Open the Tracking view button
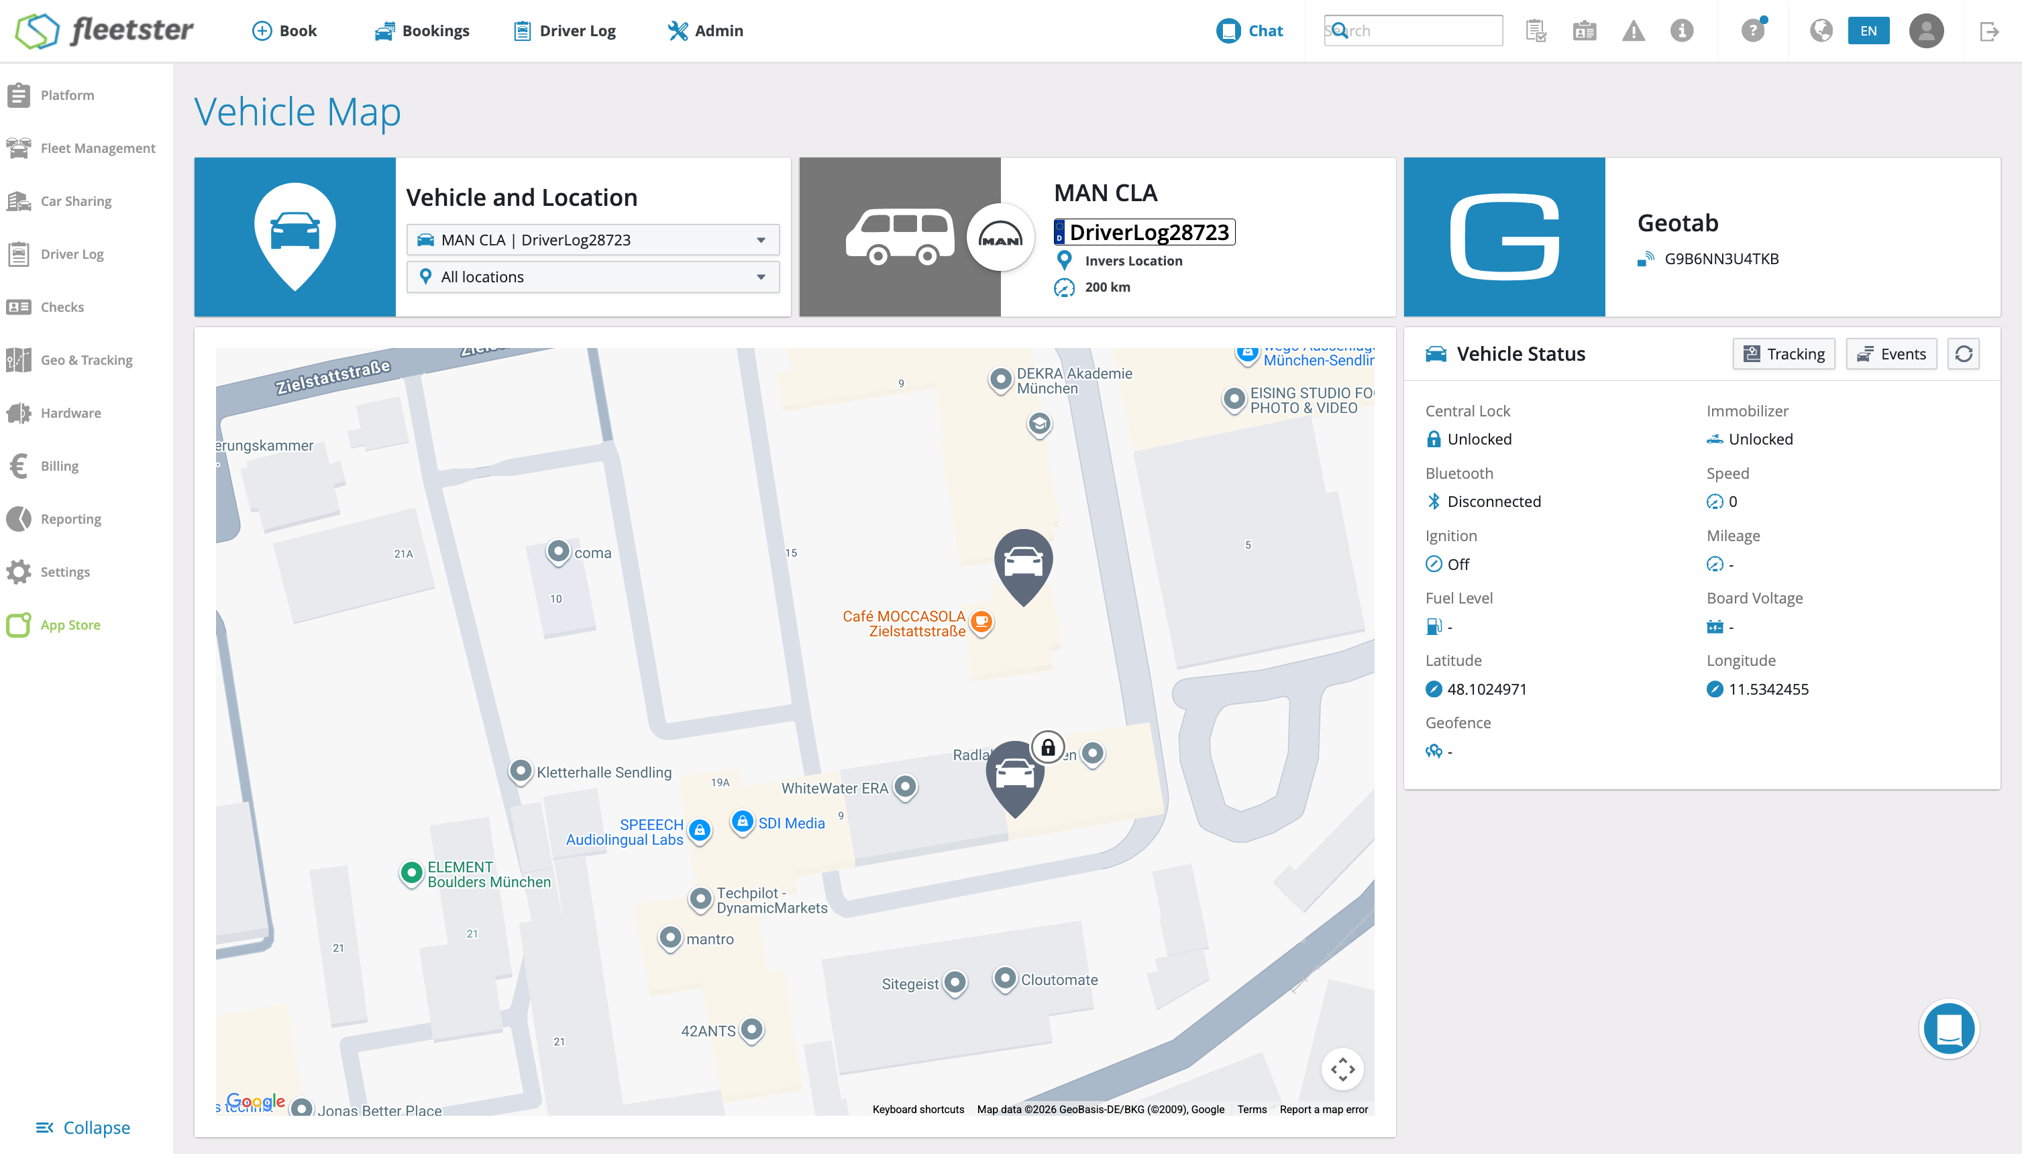This screenshot has width=2022, height=1154. pos(1783,353)
